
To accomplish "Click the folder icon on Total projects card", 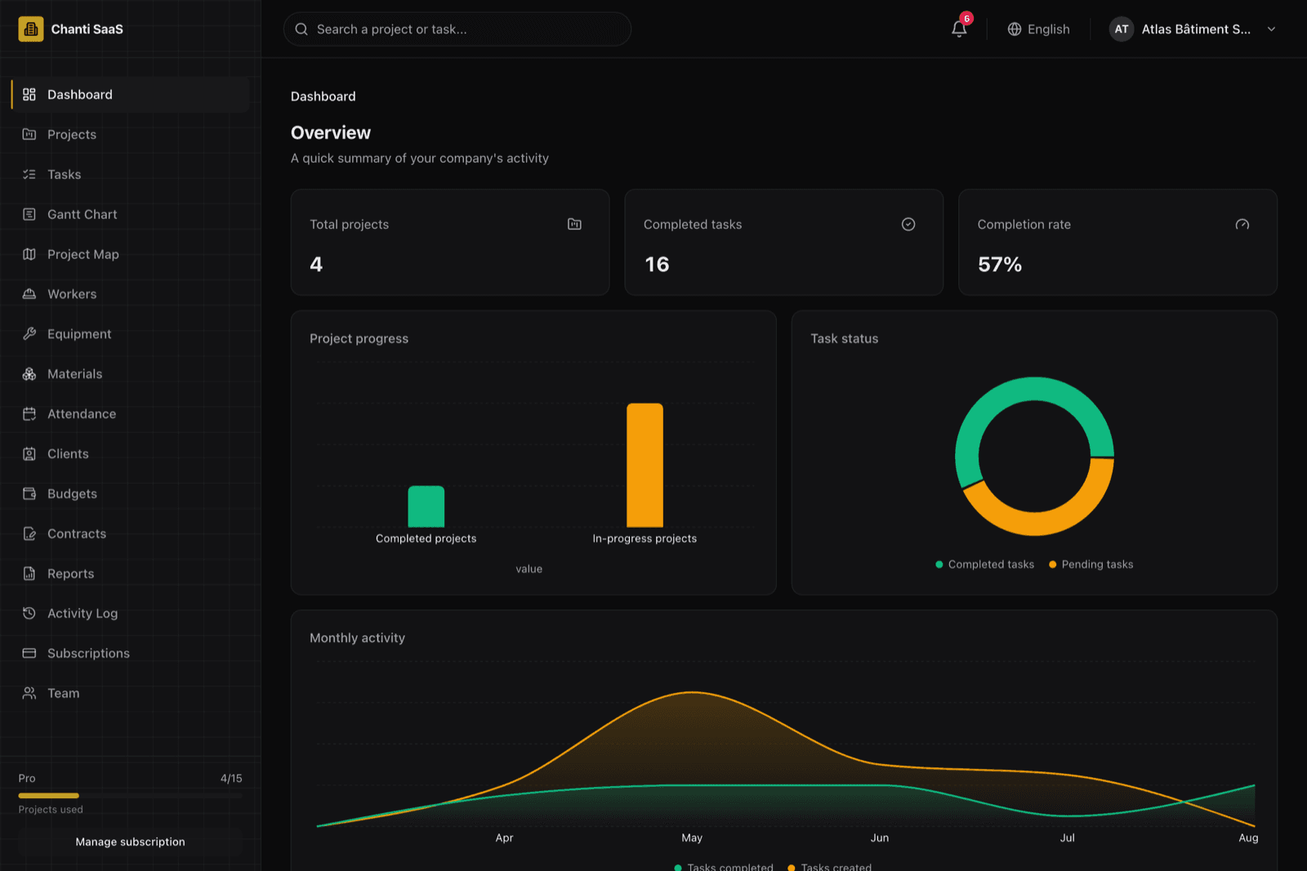I will [x=574, y=225].
